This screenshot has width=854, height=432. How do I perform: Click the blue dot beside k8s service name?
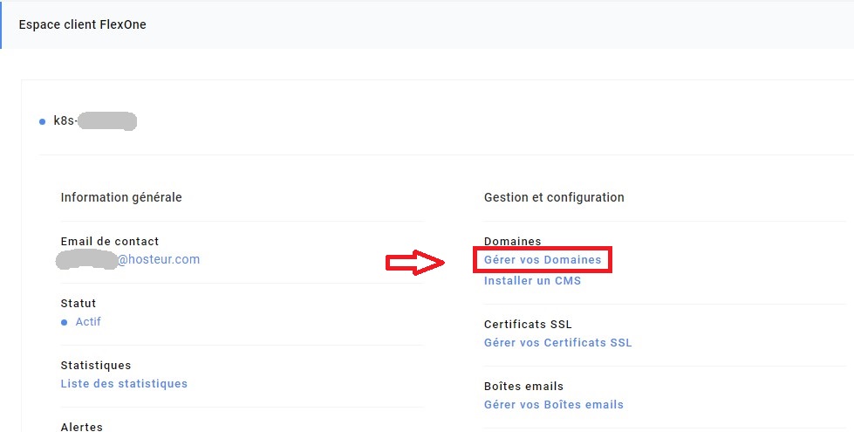click(x=42, y=121)
